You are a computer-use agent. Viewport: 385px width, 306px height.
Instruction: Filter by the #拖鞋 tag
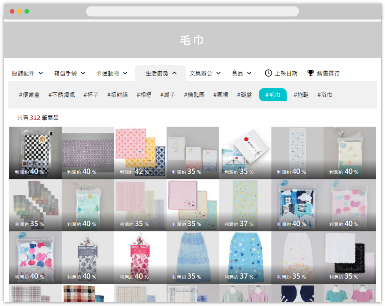[x=301, y=95]
